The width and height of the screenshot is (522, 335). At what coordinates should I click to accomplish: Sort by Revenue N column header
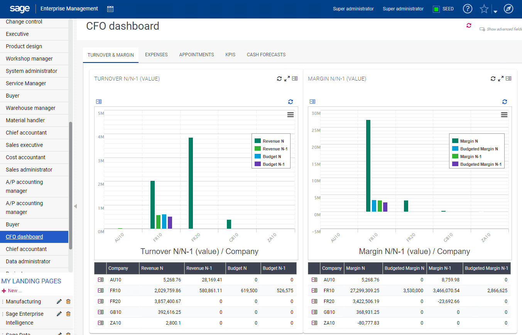[162, 268]
